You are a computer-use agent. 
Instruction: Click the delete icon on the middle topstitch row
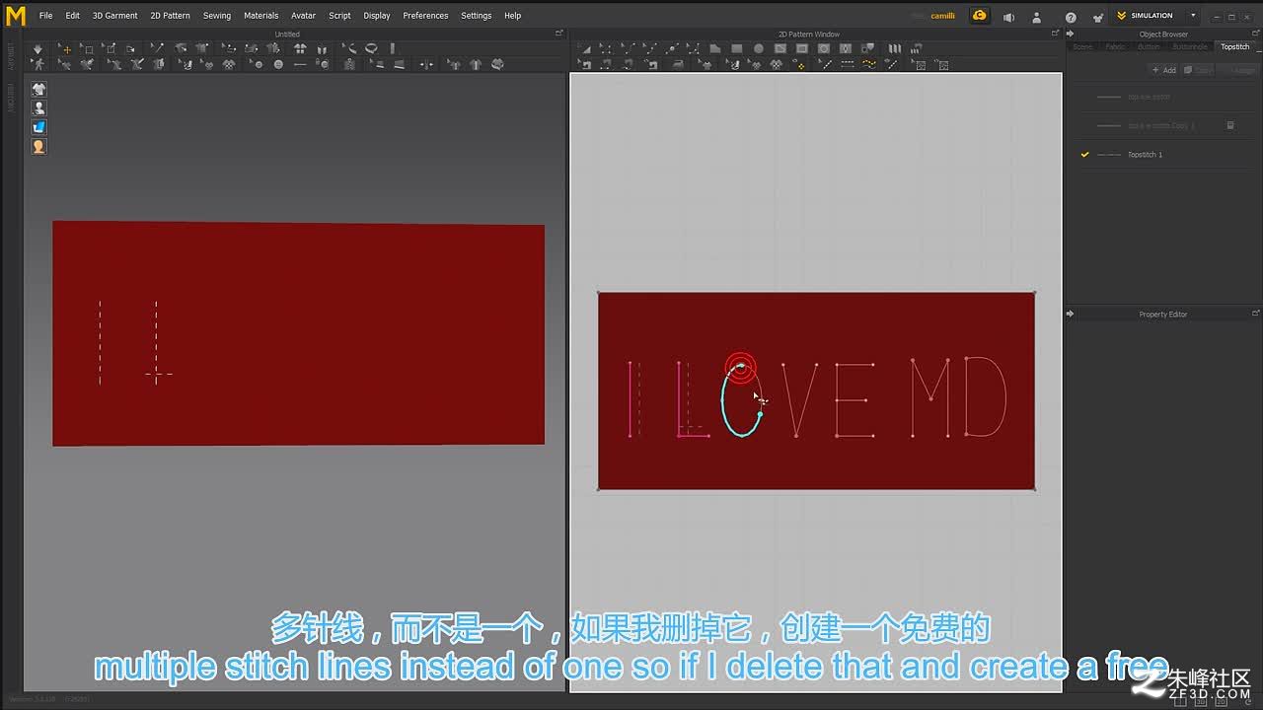(x=1230, y=125)
